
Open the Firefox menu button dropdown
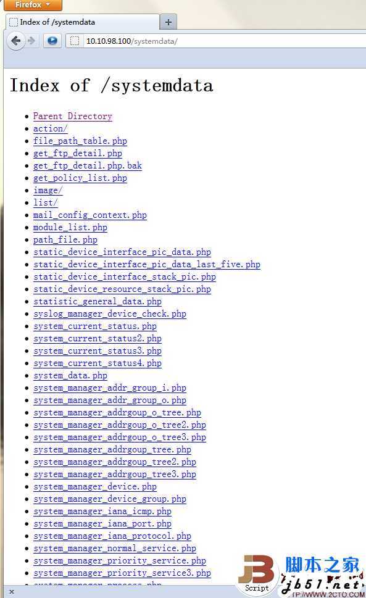(x=33, y=5)
